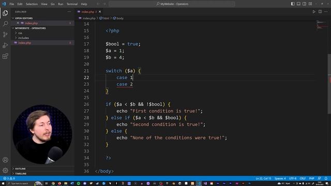Open the Help menu

(84, 4)
